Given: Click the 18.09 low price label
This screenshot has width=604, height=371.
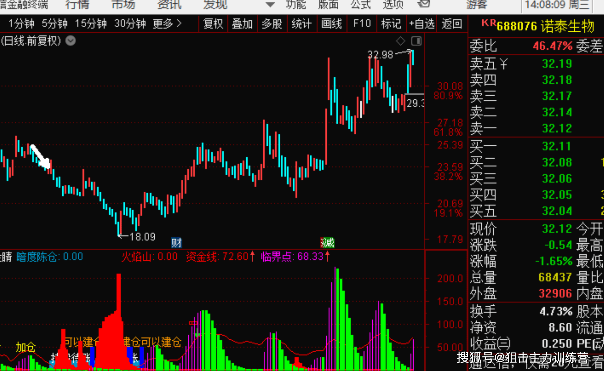Looking at the screenshot, I should click(142, 237).
